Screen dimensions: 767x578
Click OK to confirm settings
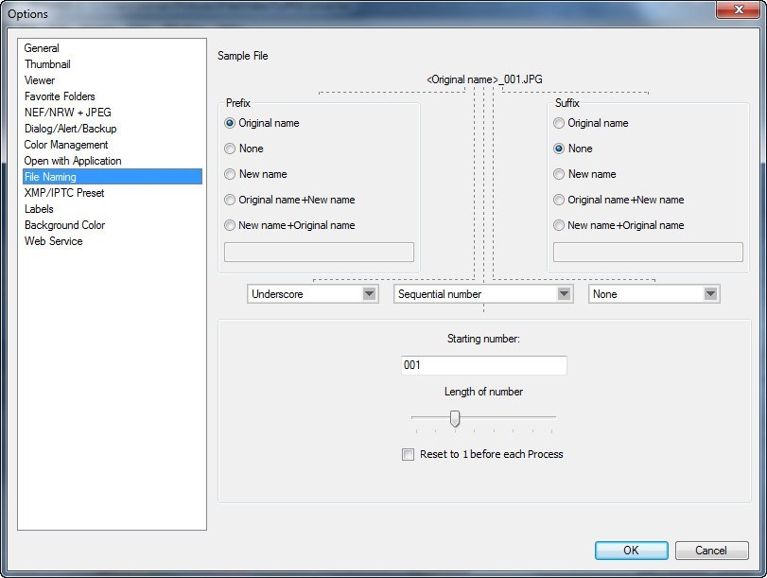631,551
